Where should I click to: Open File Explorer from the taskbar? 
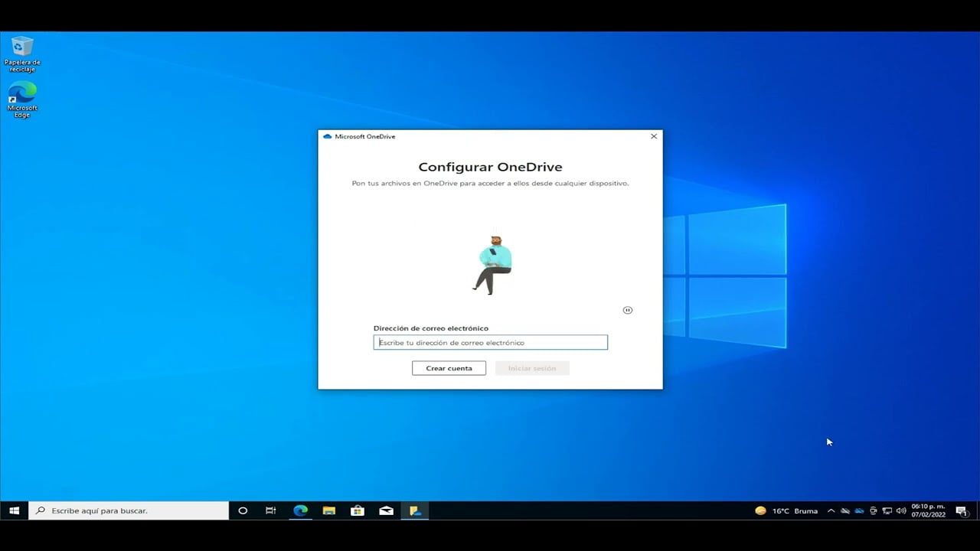pos(328,510)
